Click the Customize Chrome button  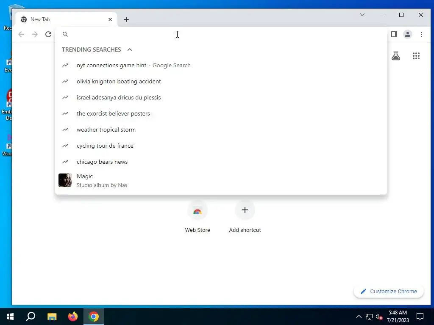pyautogui.click(x=389, y=291)
